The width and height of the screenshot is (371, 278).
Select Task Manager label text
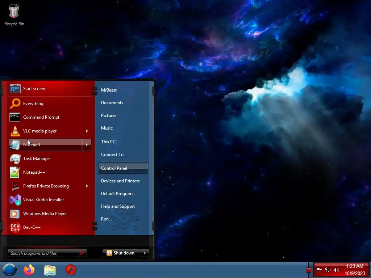point(37,159)
